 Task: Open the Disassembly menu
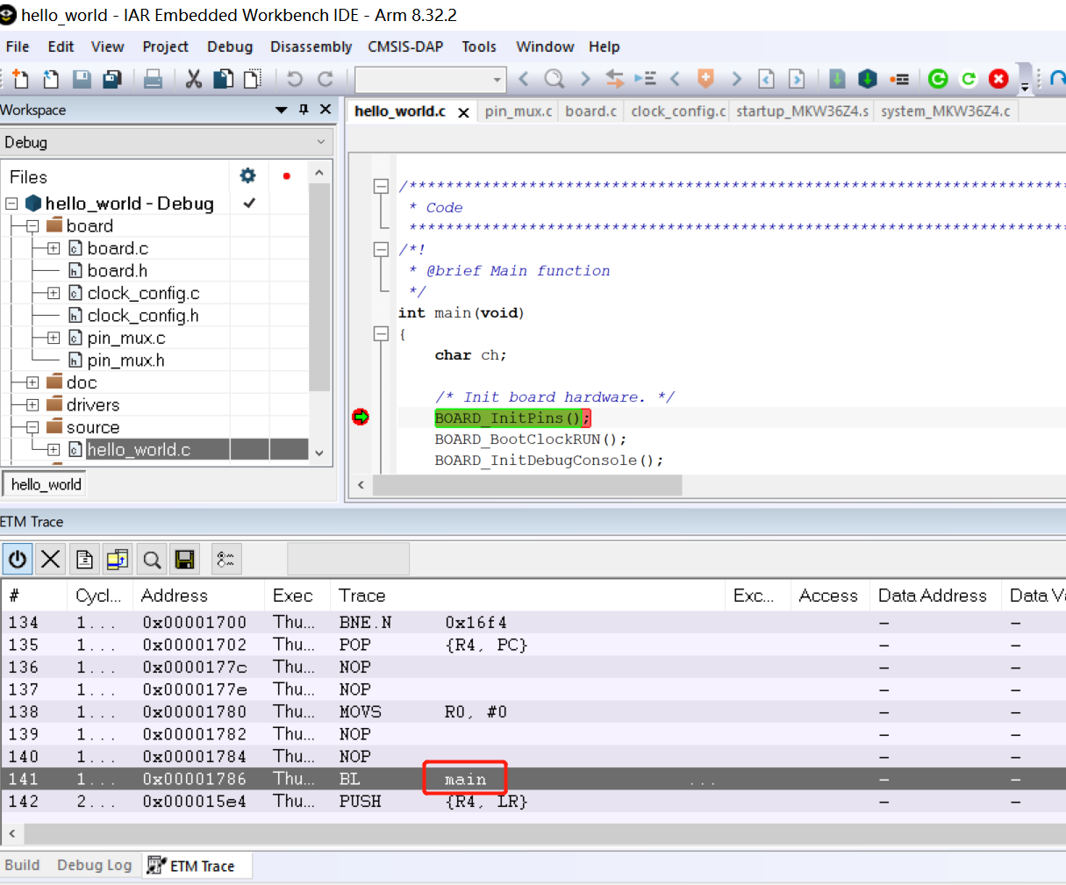(x=311, y=46)
